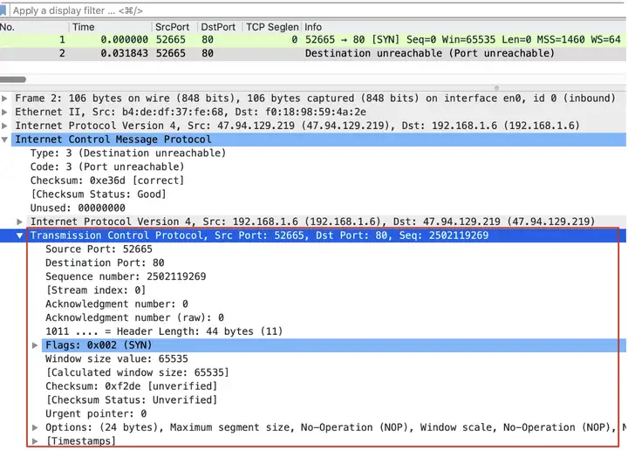
Task: Select Checksum: 0xe36d [correct] line
Action: [x=107, y=181]
